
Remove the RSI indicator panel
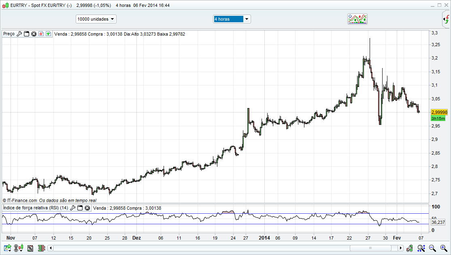coord(87,208)
